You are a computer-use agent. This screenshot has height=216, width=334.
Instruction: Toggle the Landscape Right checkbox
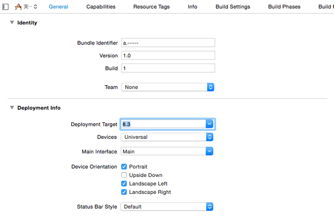(x=124, y=192)
